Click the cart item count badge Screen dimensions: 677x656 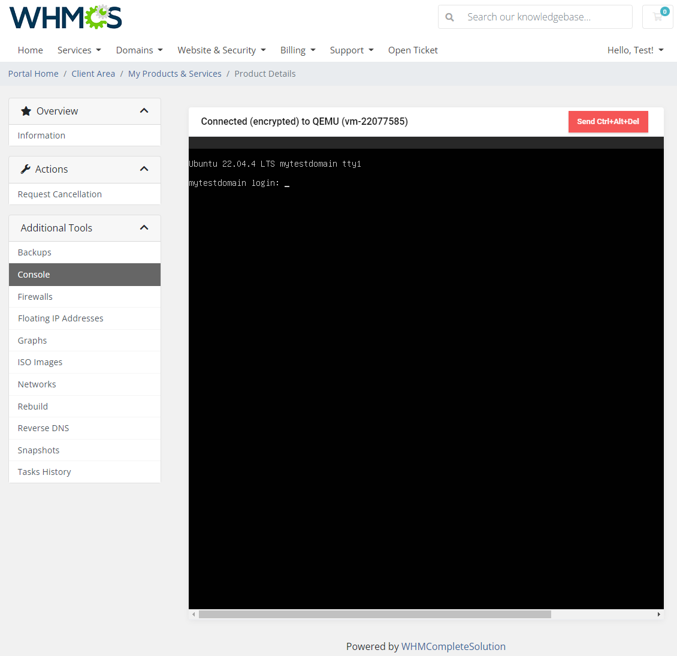(x=665, y=11)
